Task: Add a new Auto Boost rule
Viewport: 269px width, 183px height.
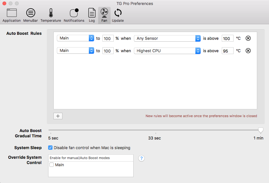Action: [58, 116]
